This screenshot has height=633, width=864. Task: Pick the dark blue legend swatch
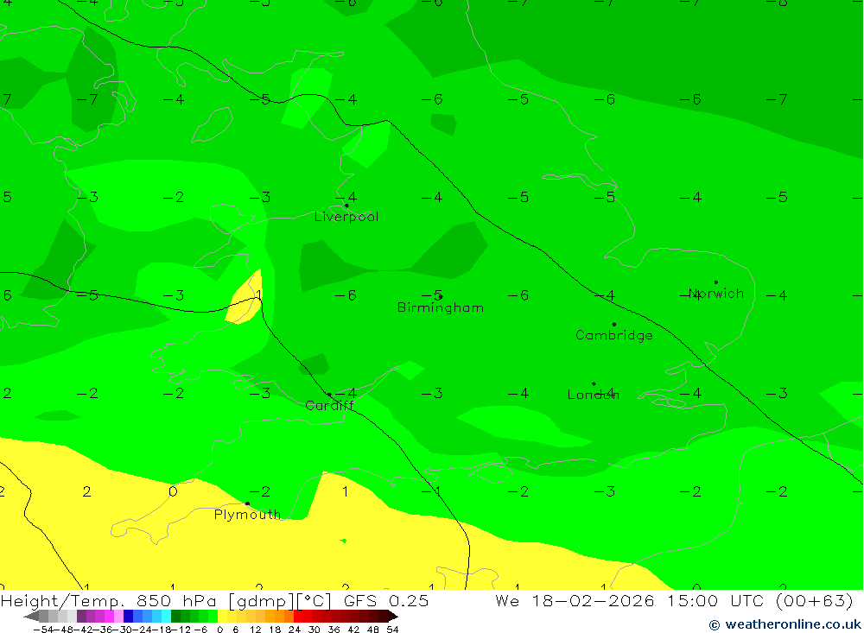coord(129,616)
